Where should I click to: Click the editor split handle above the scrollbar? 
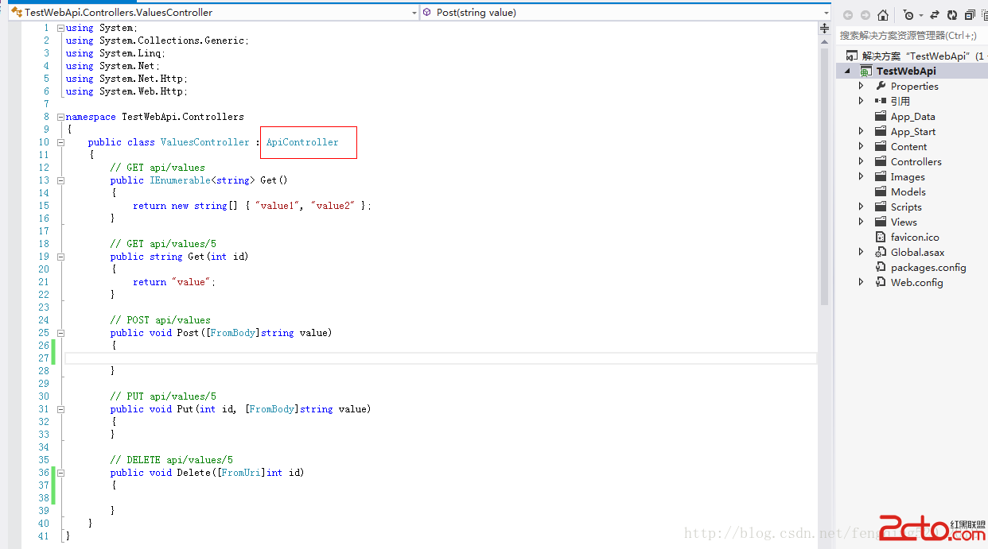(825, 29)
